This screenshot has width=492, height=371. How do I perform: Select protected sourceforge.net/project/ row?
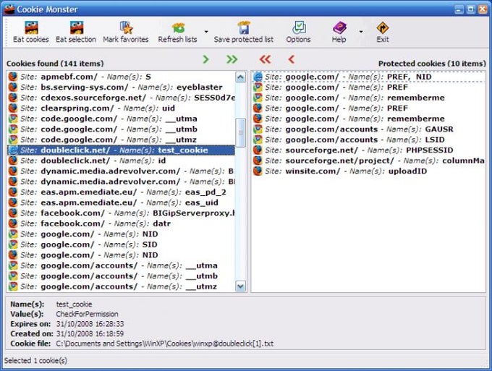tap(369, 161)
